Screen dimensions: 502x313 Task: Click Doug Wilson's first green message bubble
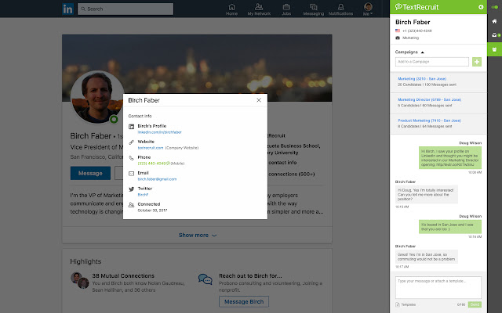[x=450, y=158]
